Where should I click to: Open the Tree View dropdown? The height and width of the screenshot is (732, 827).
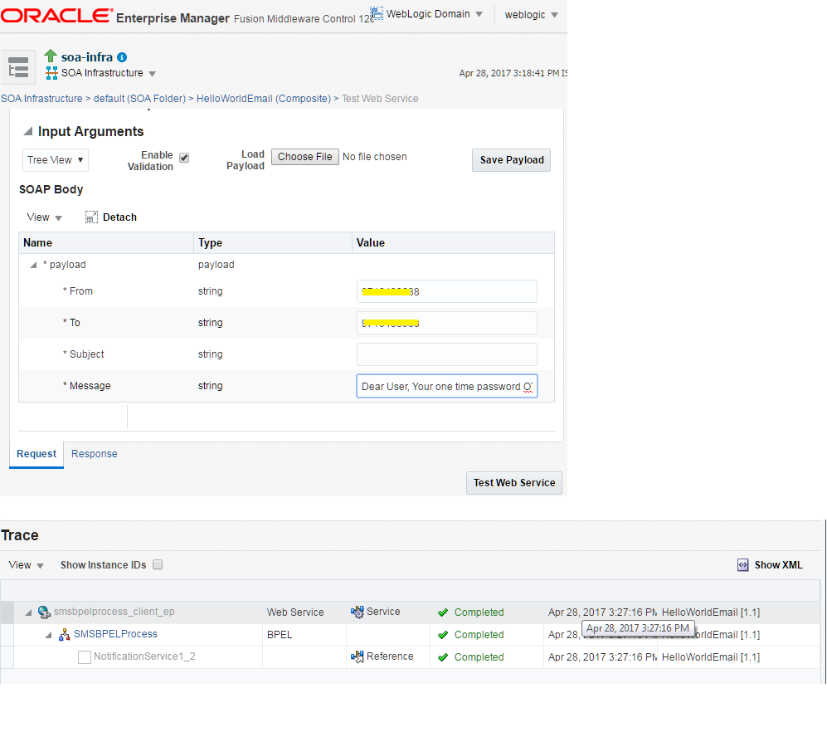tap(55, 159)
